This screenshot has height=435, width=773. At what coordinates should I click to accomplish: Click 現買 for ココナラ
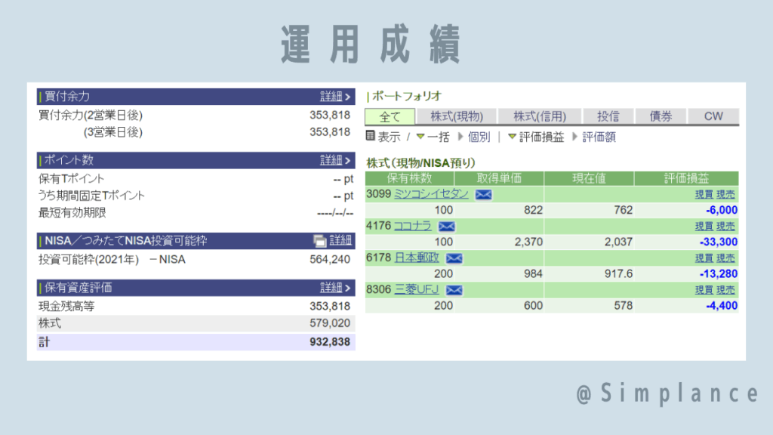coord(704,227)
